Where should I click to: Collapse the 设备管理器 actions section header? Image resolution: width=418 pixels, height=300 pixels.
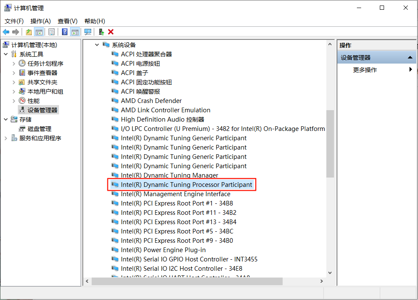pyautogui.click(x=410, y=58)
